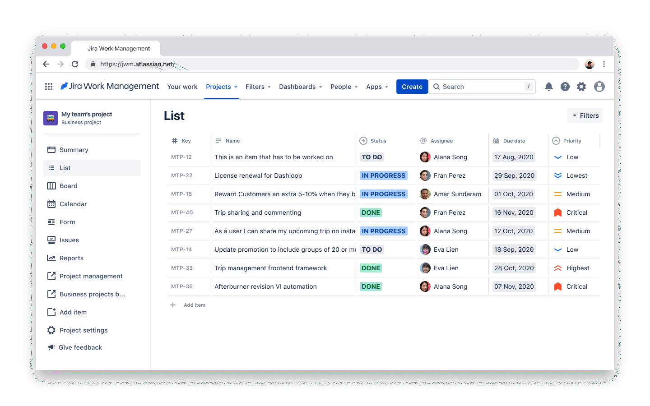This screenshot has height=406, width=650.
Task: Open Issues in the sidebar
Action: click(x=92, y=240)
